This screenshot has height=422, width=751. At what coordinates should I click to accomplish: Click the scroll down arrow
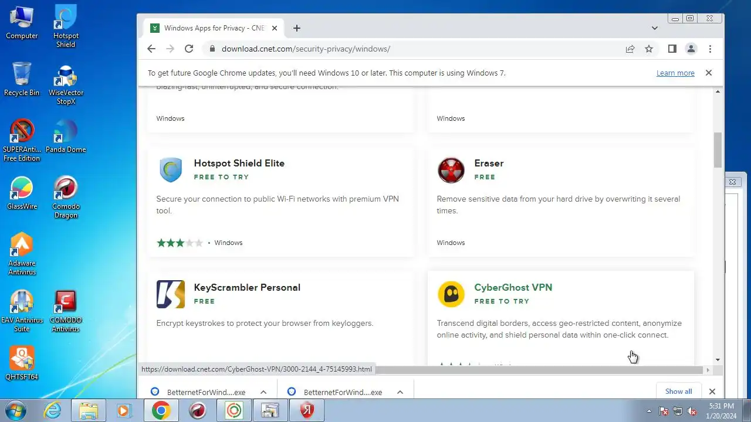click(x=718, y=360)
